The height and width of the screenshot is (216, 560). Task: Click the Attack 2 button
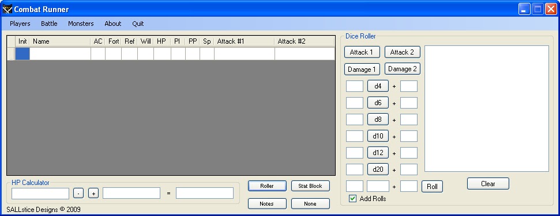click(x=402, y=52)
